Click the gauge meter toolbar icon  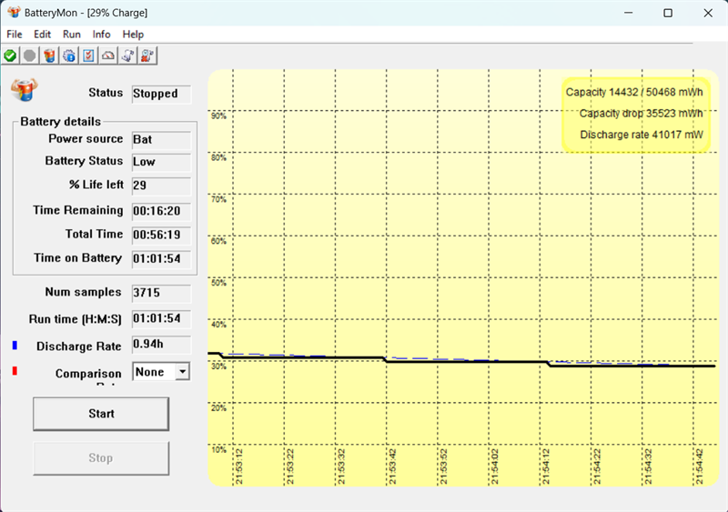tap(108, 55)
